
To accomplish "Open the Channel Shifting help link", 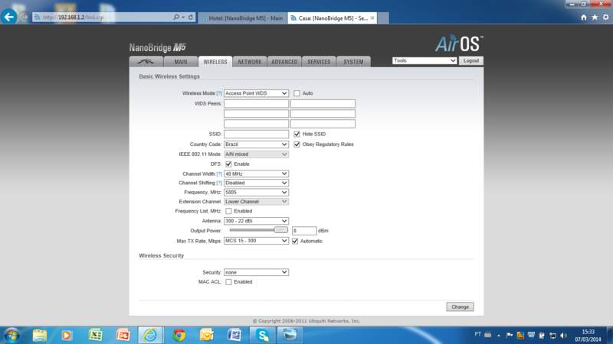I will point(219,183).
